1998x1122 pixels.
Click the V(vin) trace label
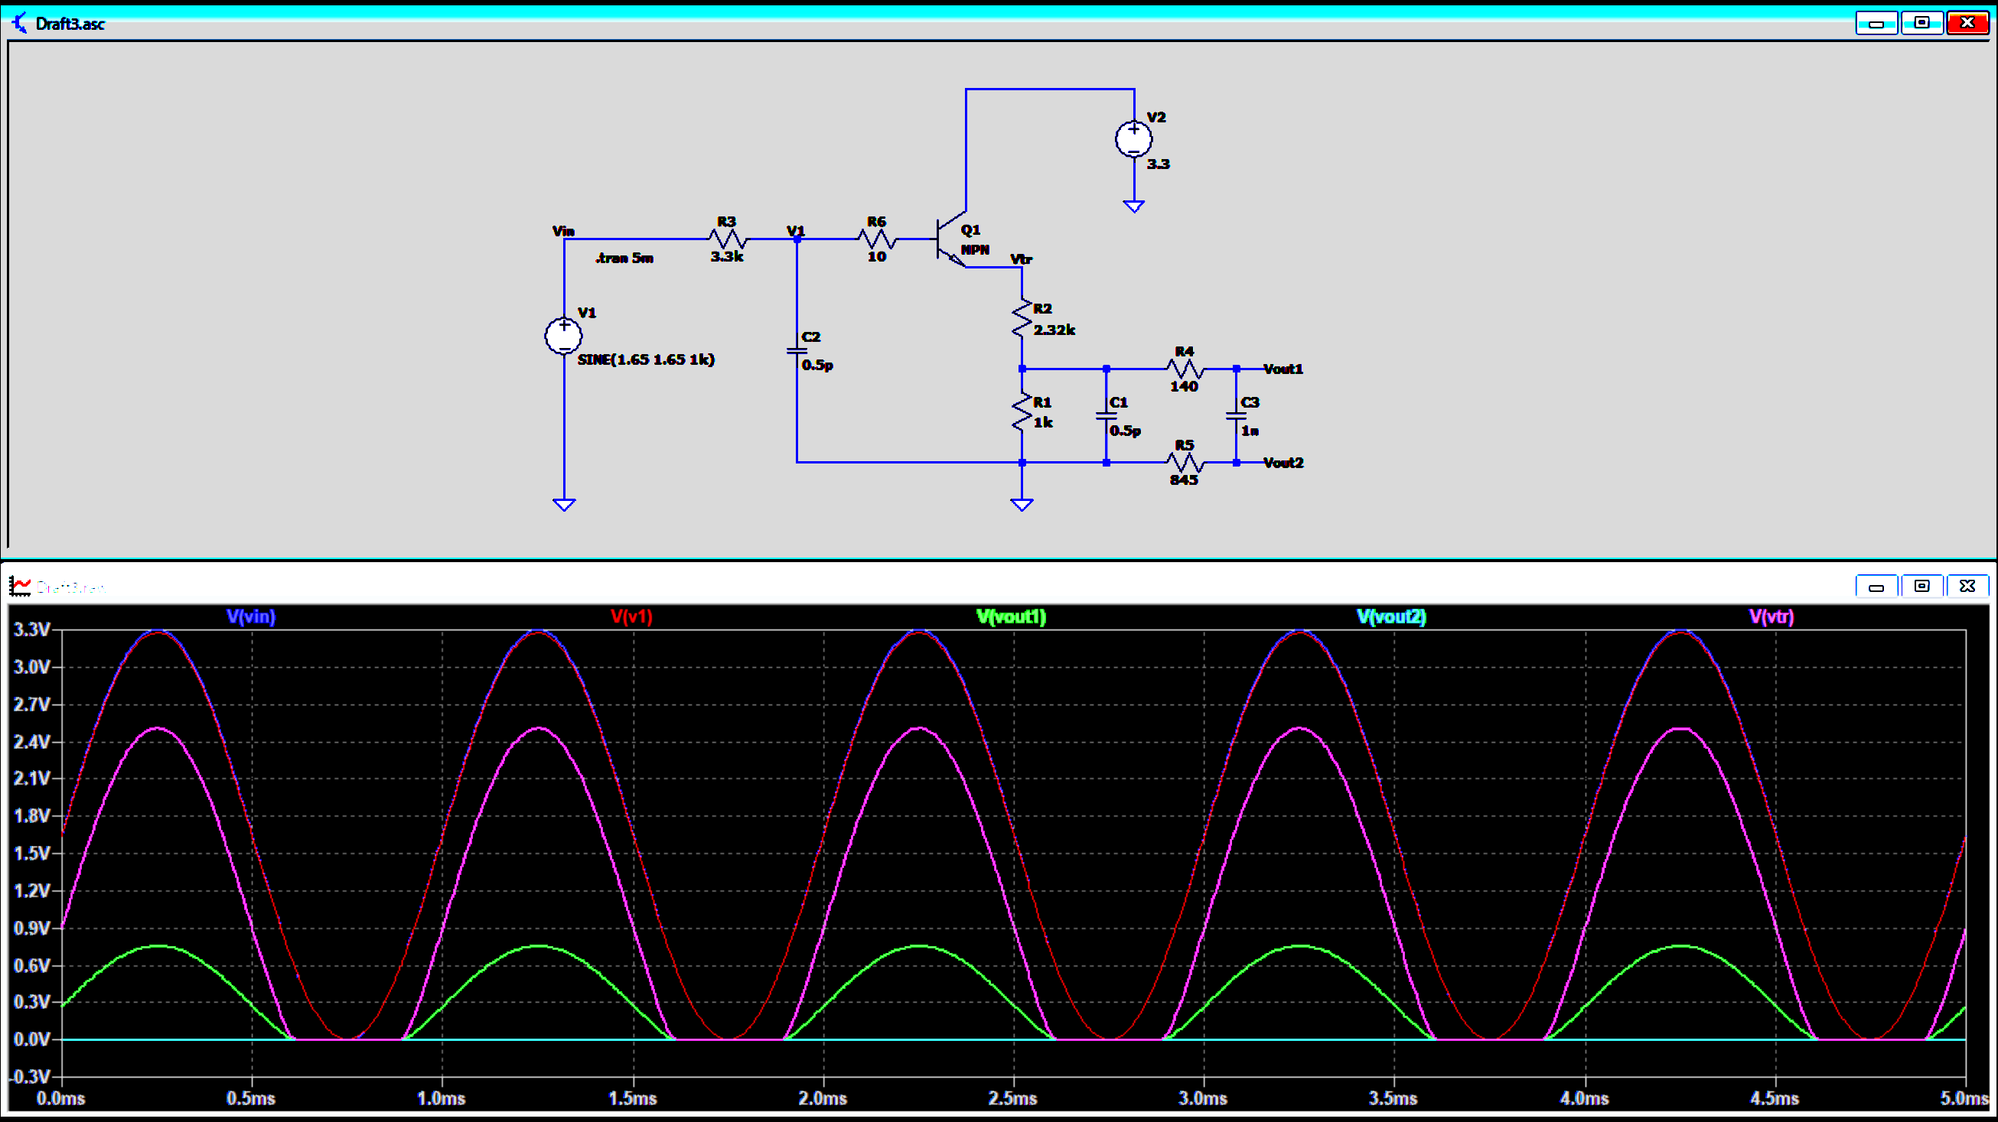click(250, 616)
